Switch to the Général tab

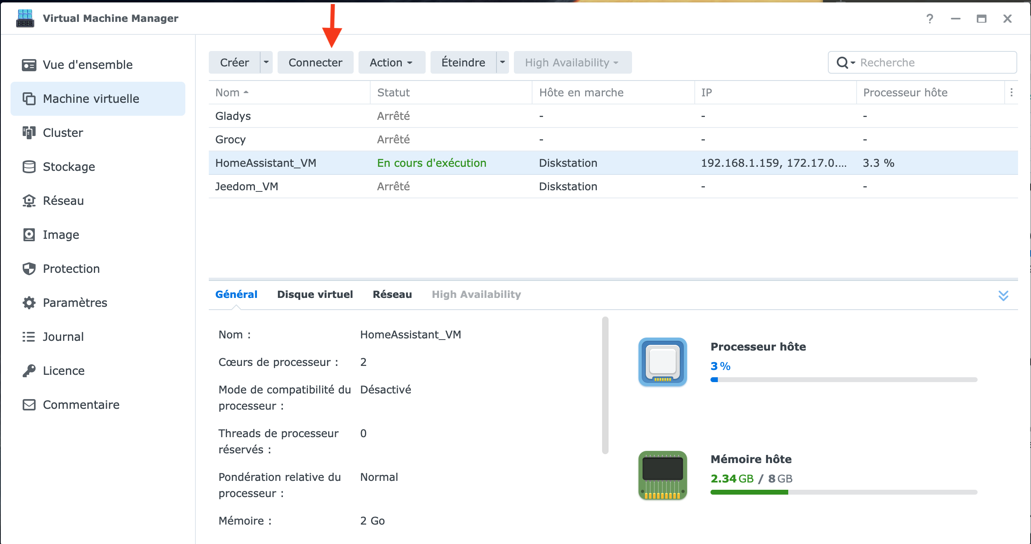tap(236, 294)
